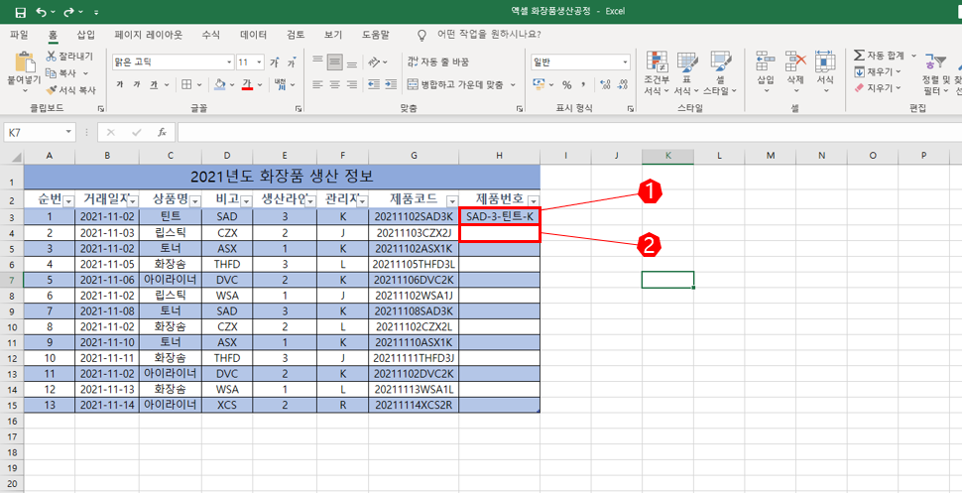Switch to the 페이지 레이아웃 tab
962x493 pixels.
pos(149,35)
